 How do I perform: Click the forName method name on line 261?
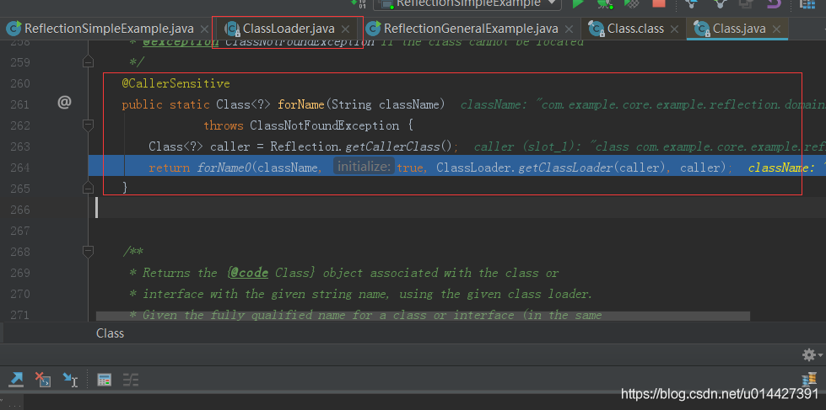pyautogui.click(x=301, y=104)
